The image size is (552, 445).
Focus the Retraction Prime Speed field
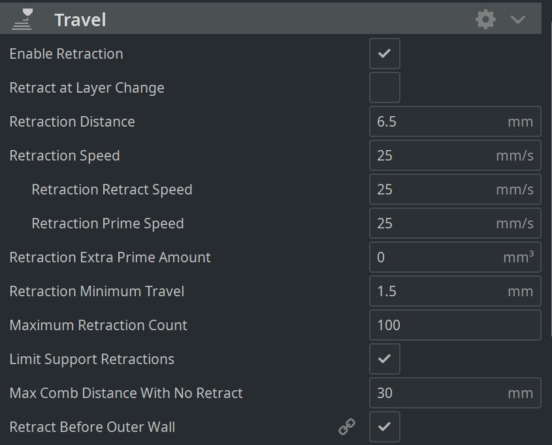coord(455,223)
